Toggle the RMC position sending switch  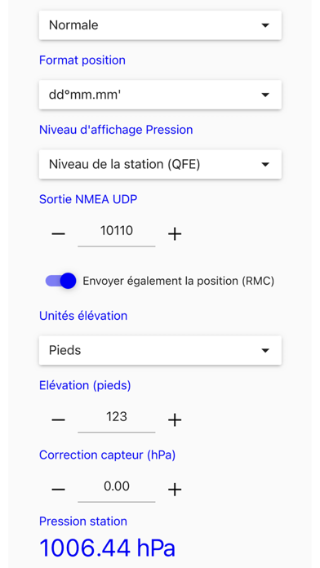coord(61,281)
